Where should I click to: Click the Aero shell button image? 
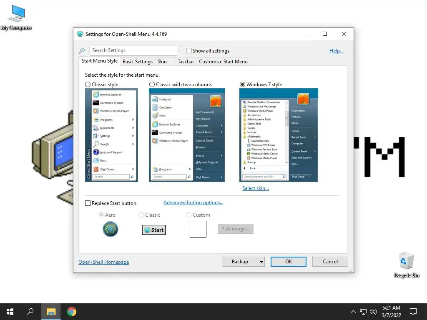pos(110,229)
